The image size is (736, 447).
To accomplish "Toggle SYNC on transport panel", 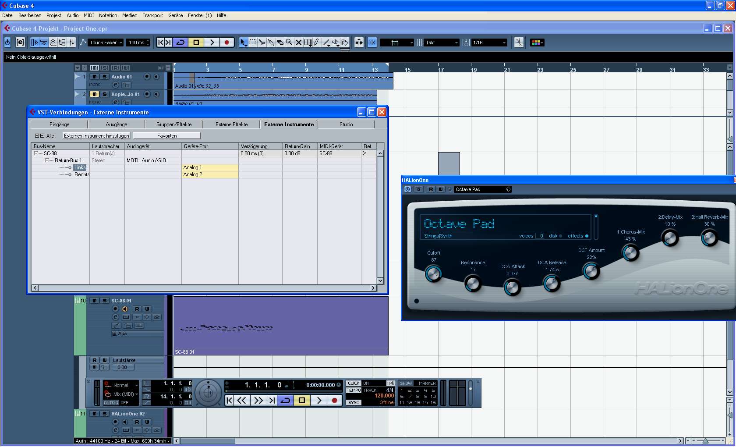I will tap(354, 403).
